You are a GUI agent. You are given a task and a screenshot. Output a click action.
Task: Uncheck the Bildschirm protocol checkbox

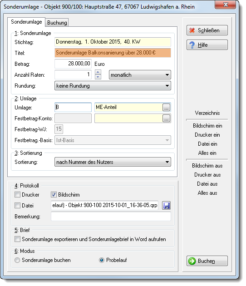coord(54,195)
